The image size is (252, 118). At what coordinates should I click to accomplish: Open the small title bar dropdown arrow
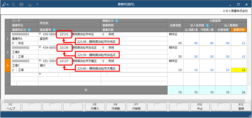point(37,4)
